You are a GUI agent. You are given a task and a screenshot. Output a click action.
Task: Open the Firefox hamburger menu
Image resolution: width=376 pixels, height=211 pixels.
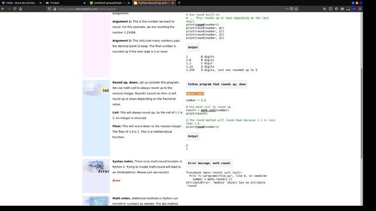pyautogui.click(x=360, y=9)
